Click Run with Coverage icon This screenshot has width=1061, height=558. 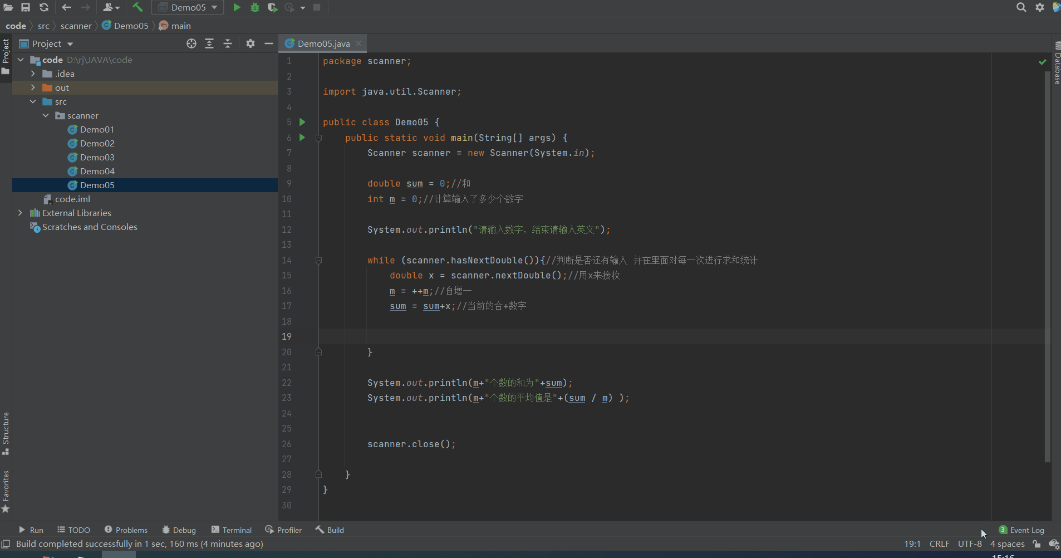point(272,7)
